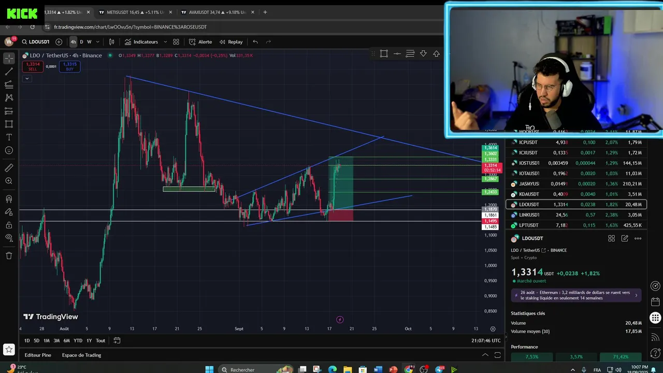Viewport: 663px width, 373px height.
Task: Set the 1M date range
Action: pos(47,340)
